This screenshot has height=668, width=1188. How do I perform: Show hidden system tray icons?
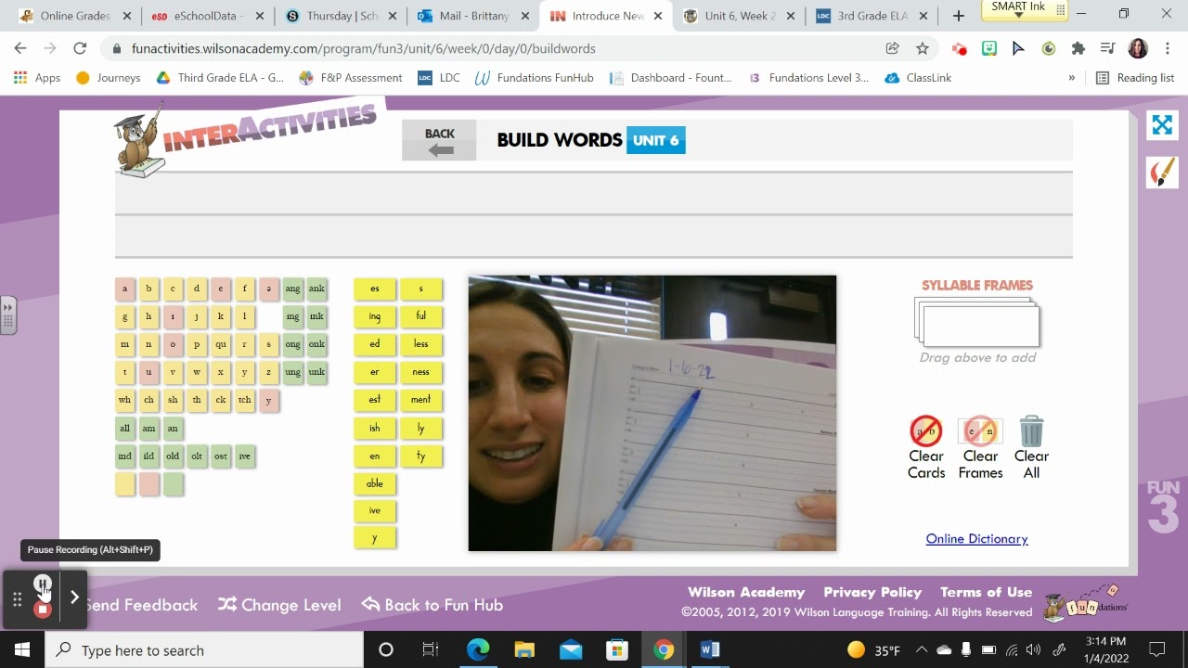coord(922,649)
